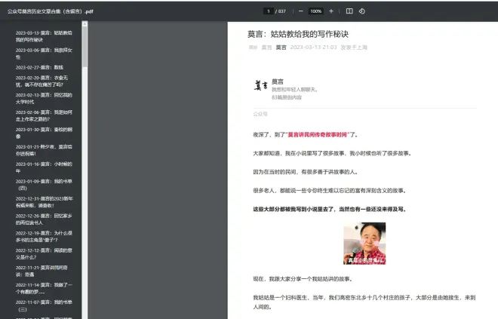Open the 2022-11-07 outline entry
Image resolution: width=498 pixels, height=319 pixels.
pos(45,305)
